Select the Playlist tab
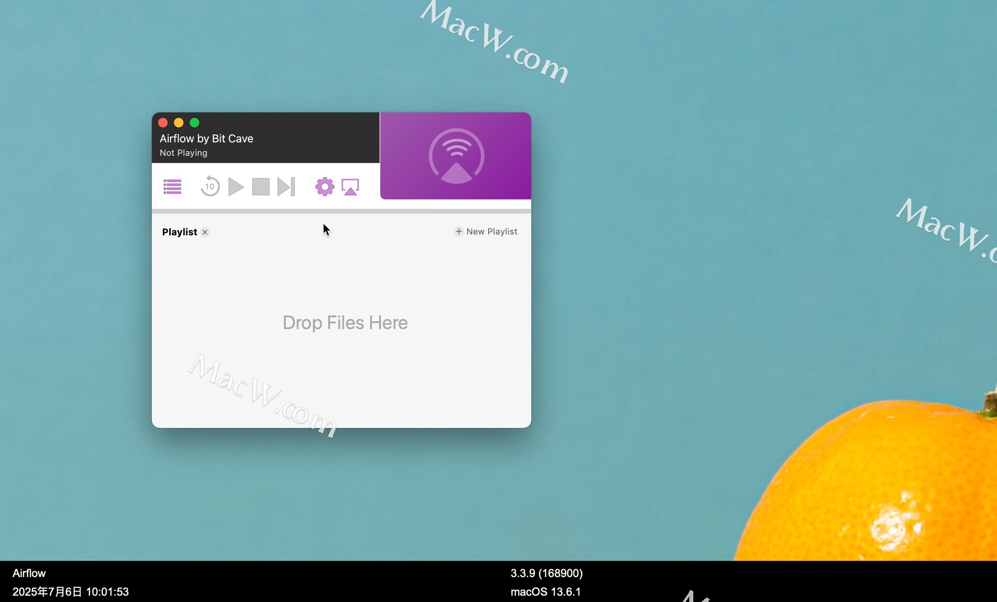Viewport: 997px width, 602px height. [180, 232]
